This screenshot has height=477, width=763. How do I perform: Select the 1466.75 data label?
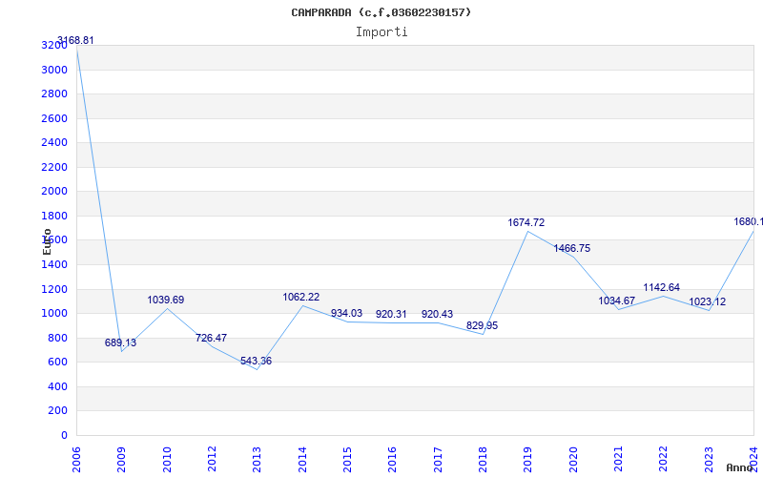(571, 248)
